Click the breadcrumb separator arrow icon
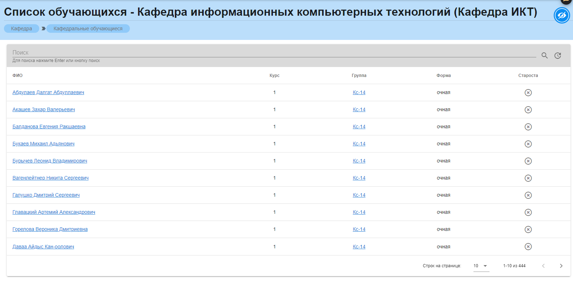 (x=44, y=29)
